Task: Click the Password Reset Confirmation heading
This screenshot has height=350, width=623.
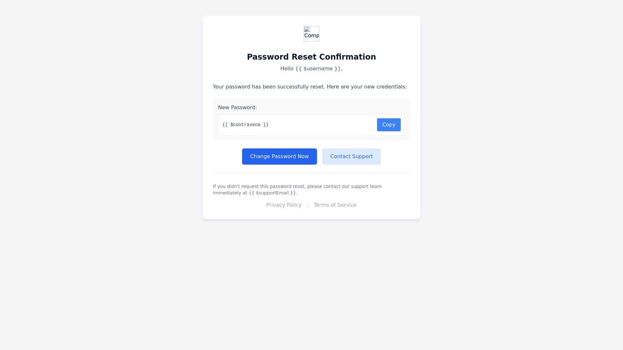Action: 311,57
